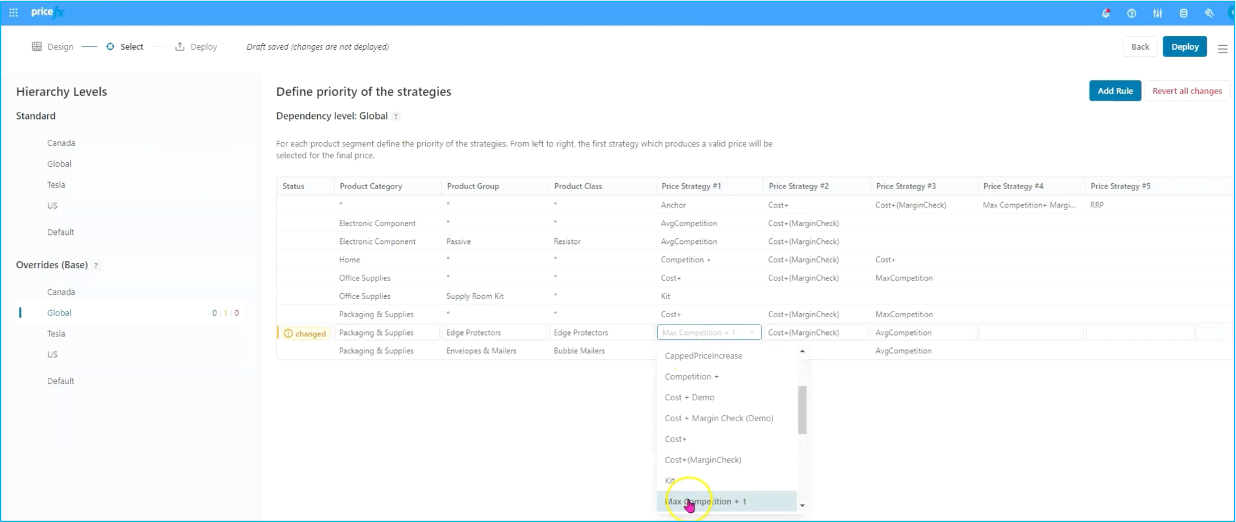Collapse the Price Strategy #1 dropdown
The height and width of the screenshot is (522, 1236).
pyautogui.click(x=751, y=332)
